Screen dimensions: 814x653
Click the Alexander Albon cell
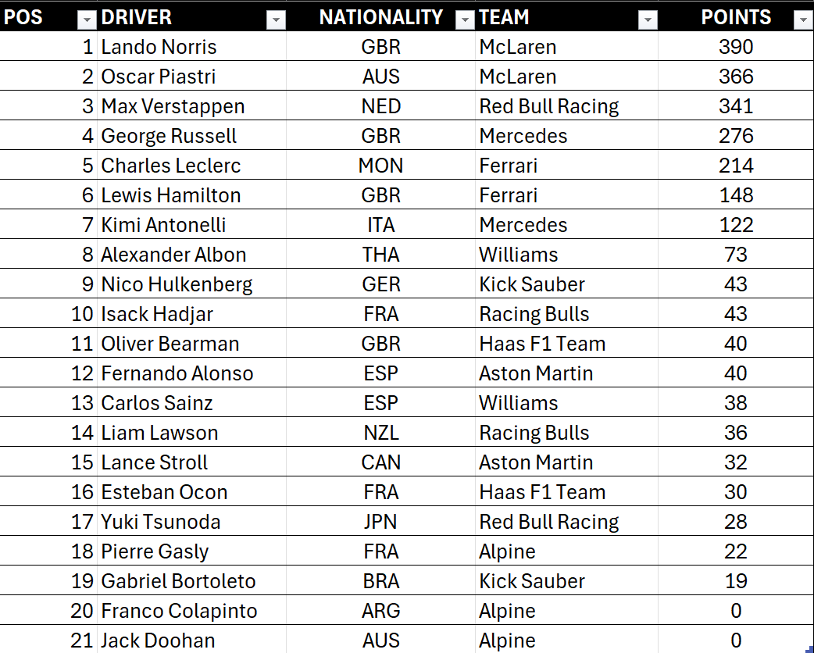173,255
